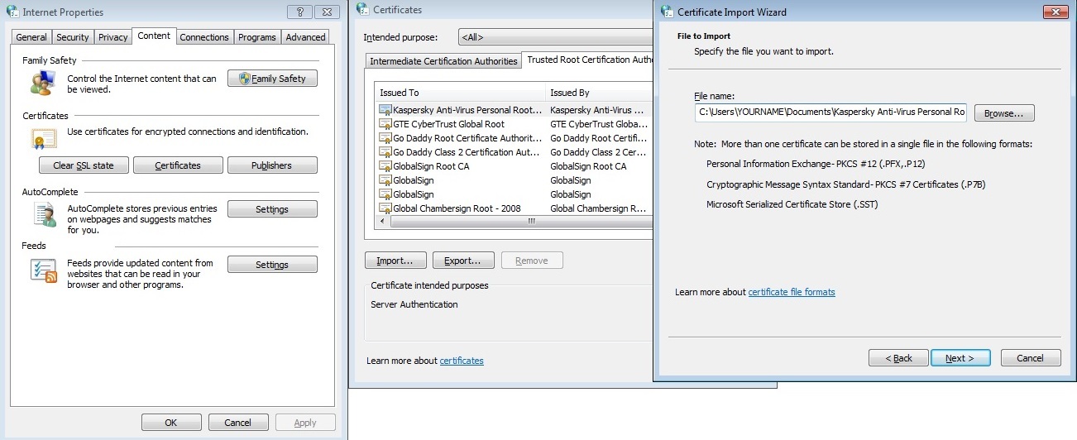The width and height of the screenshot is (1077, 440).
Task: Click Browse... to choose a file
Action: tap(1004, 112)
